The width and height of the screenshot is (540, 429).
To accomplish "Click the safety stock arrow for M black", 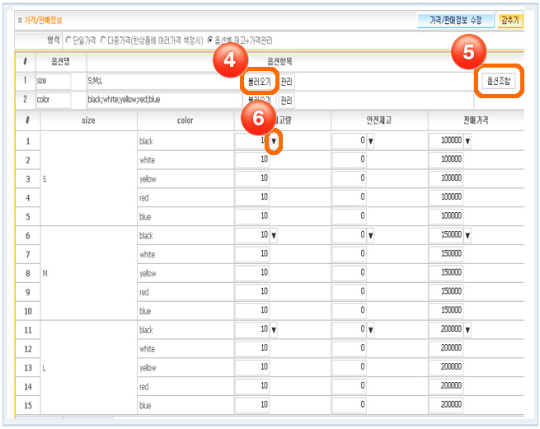I will pos(370,236).
